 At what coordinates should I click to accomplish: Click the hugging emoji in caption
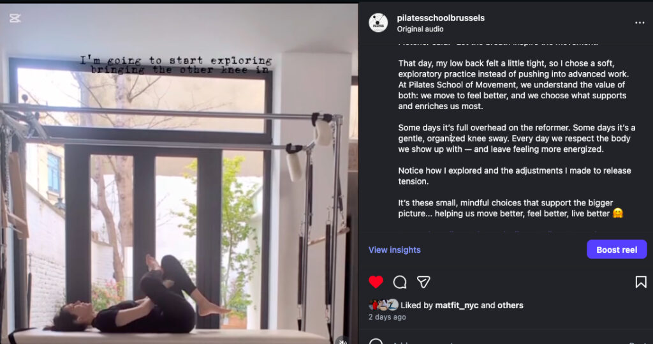click(618, 213)
